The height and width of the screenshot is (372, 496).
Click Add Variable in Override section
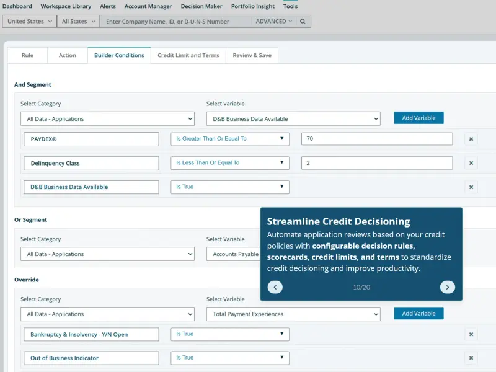[418, 314]
